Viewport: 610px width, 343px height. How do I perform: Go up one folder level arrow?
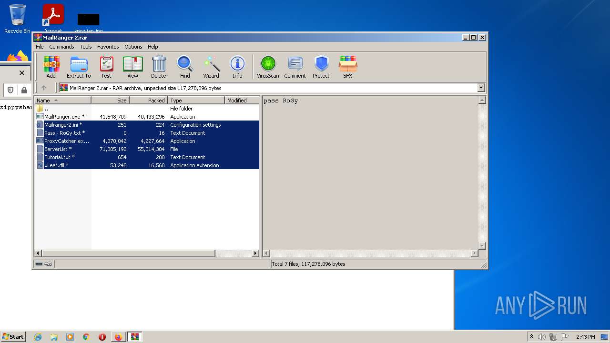tap(44, 88)
